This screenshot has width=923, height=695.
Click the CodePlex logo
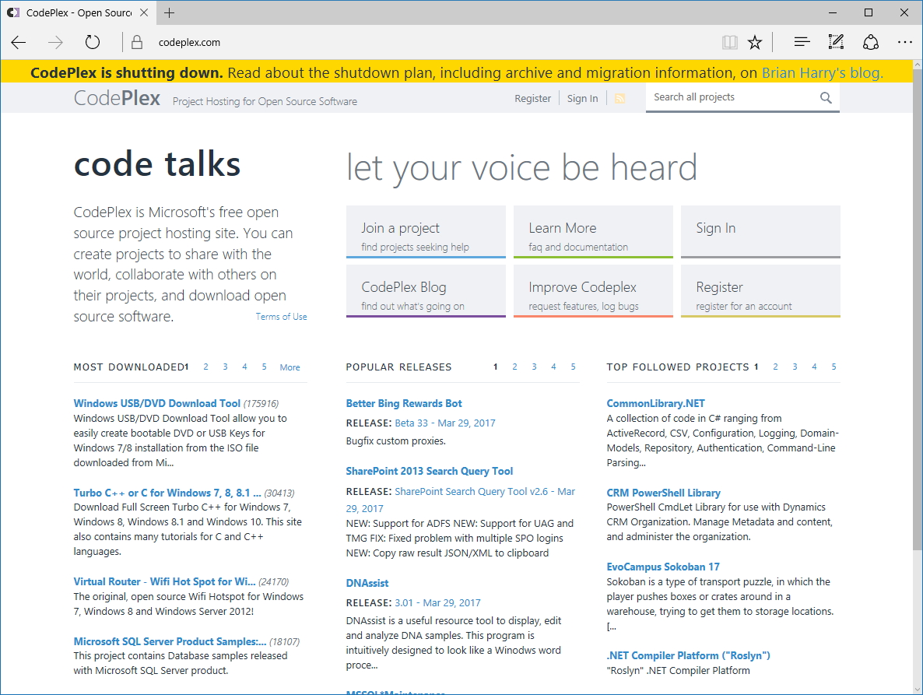click(117, 98)
